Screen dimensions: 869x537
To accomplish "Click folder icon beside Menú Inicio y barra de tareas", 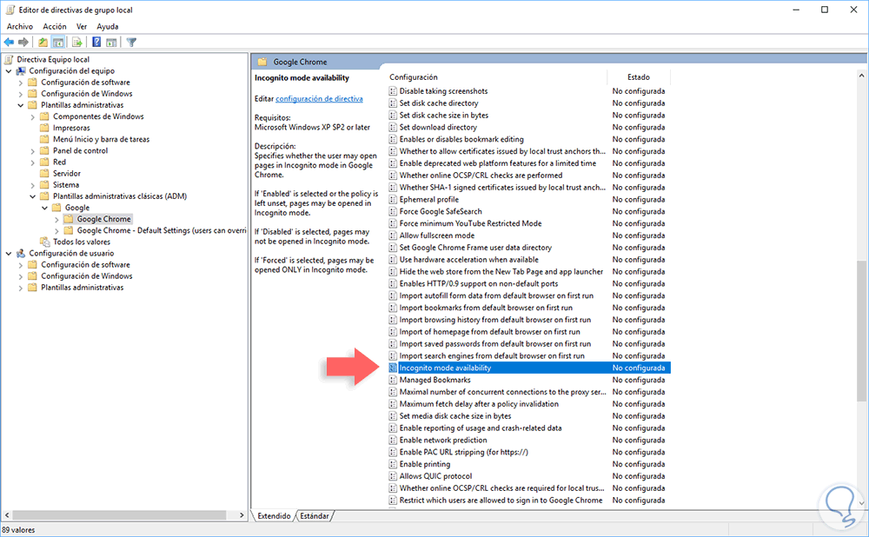I will (45, 139).
